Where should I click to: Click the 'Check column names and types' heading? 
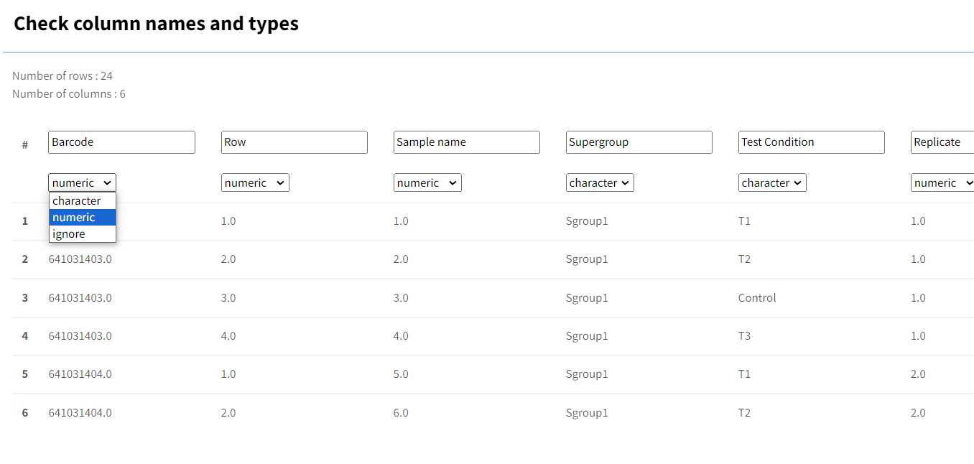[x=156, y=24]
